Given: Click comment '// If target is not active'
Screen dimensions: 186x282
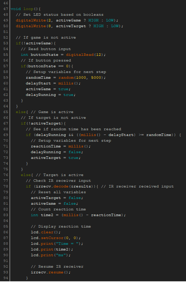Looking at the screenshot, I should click(53, 118).
